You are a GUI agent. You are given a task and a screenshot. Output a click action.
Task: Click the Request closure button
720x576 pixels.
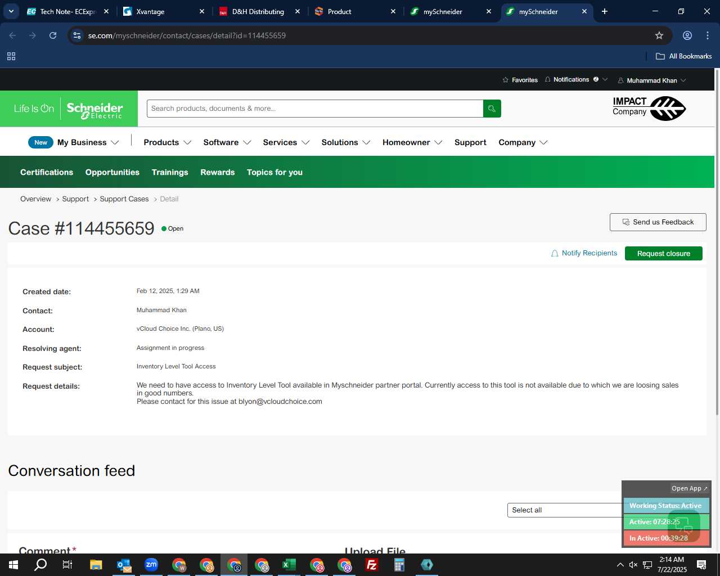[664, 254]
